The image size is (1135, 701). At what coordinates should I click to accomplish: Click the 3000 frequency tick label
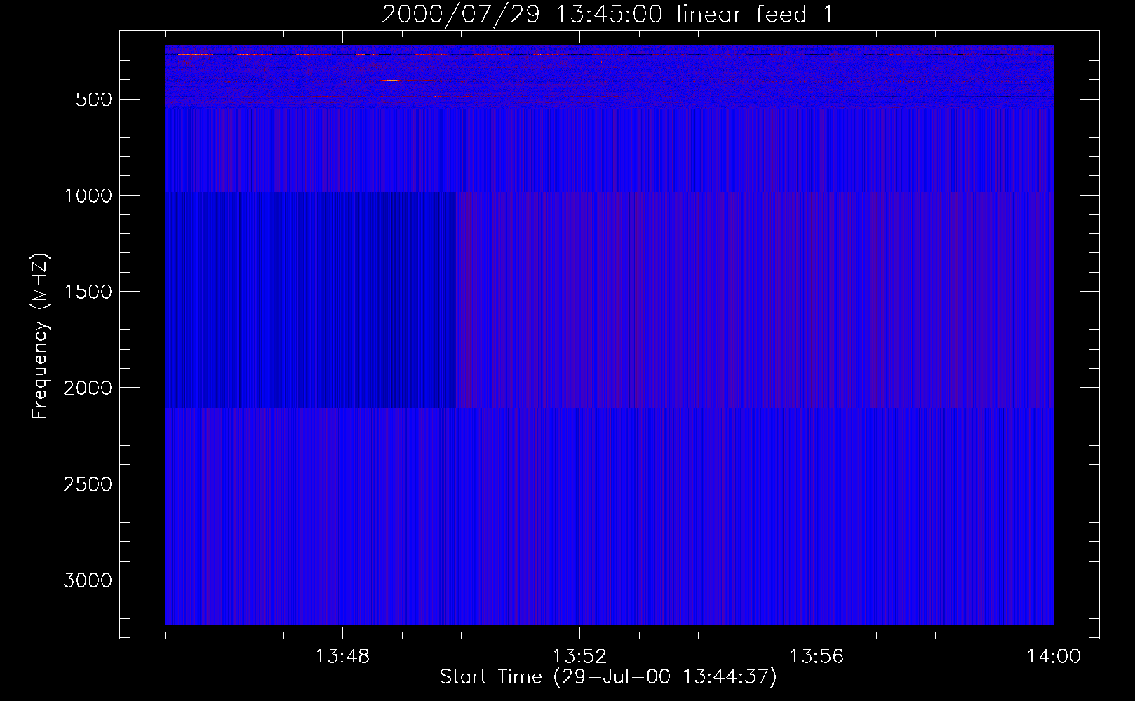click(x=88, y=580)
